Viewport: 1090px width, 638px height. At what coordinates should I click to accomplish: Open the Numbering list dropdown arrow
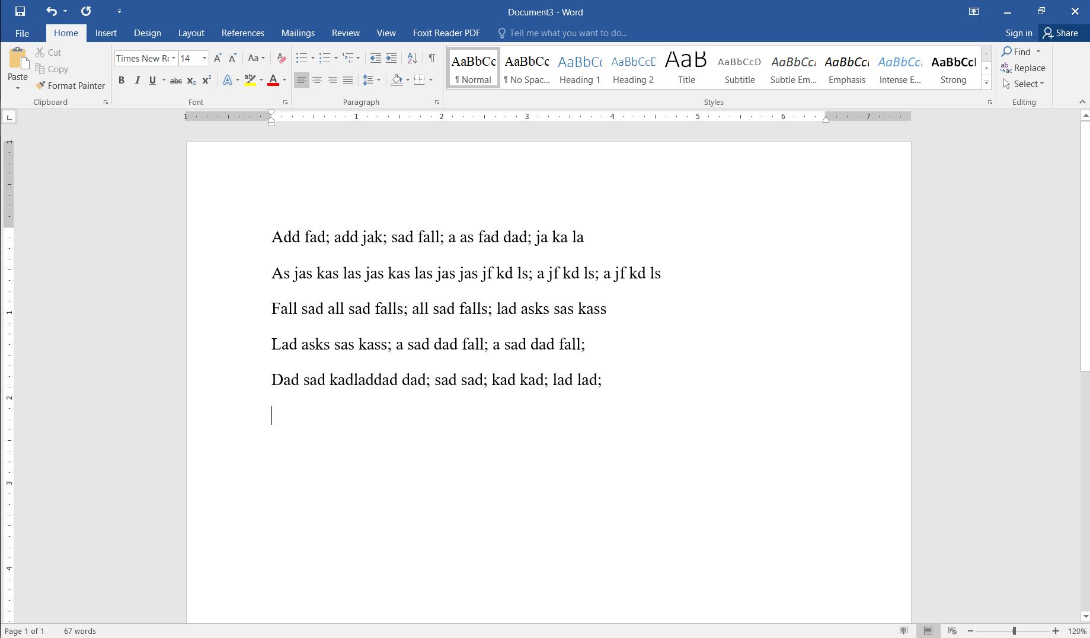point(336,58)
